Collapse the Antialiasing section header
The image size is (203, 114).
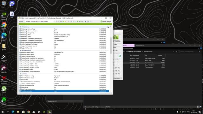click(64, 27)
